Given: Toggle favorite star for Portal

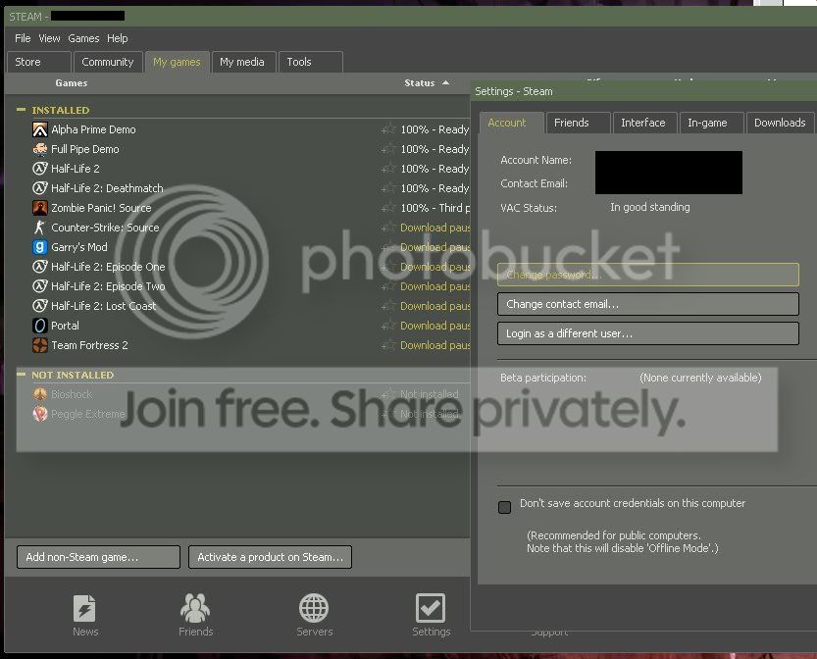Looking at the screenshot, I should pyautogui.click(x=388, y=326).
